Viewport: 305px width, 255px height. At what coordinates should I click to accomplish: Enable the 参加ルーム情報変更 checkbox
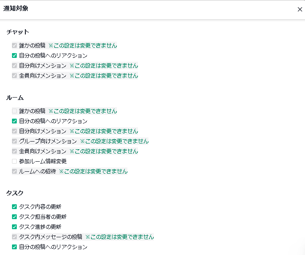pos(14,161)
